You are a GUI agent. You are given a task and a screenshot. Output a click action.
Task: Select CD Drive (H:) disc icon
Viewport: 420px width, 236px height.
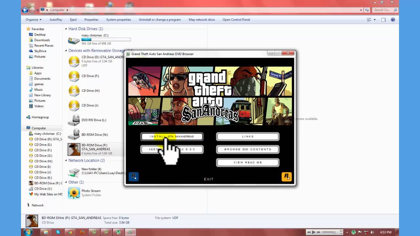click(x=74, y=91)
